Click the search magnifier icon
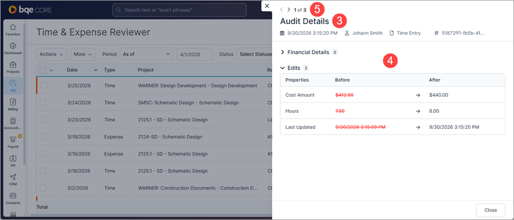 (119, 10)
